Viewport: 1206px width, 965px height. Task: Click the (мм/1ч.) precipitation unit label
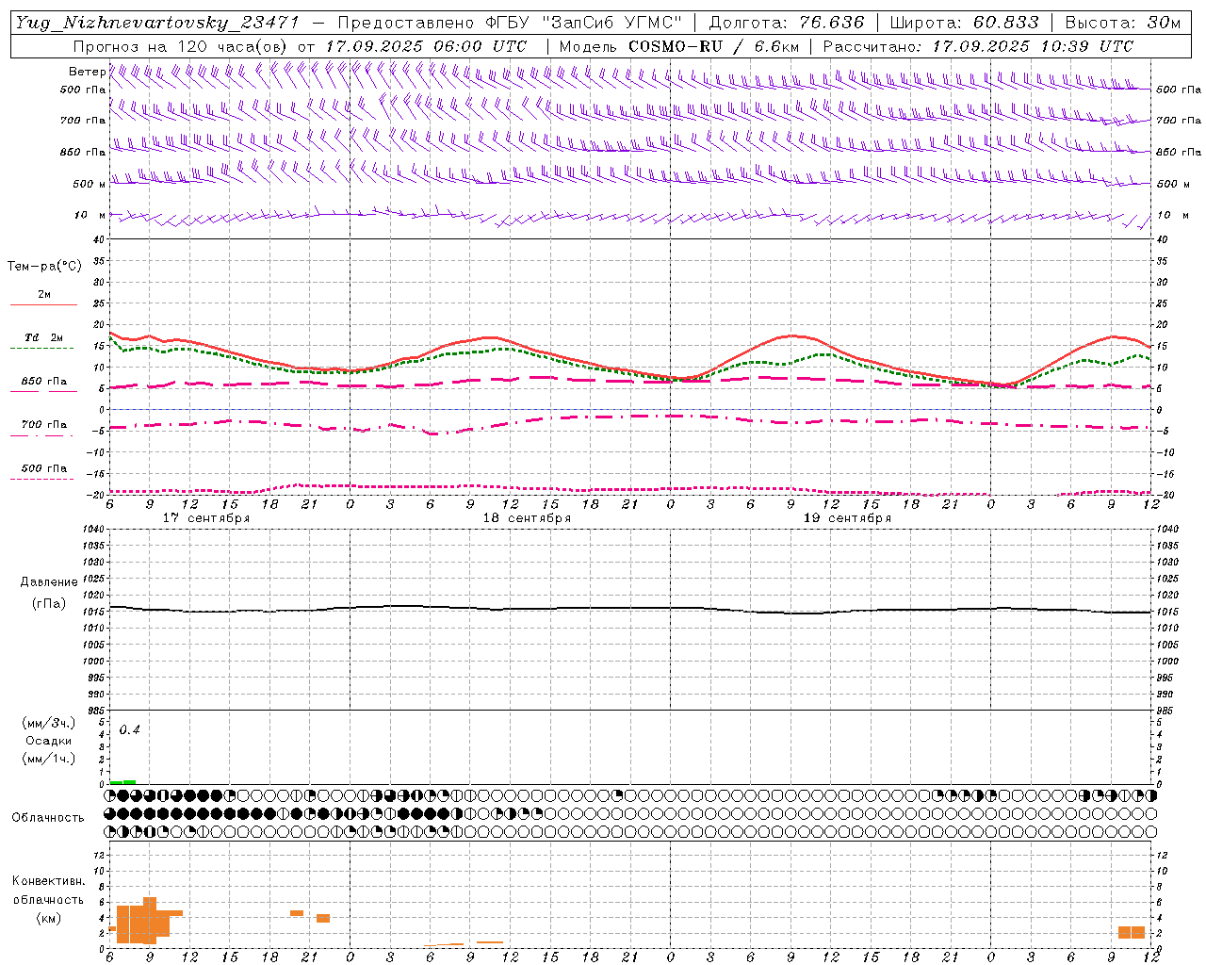49,759
